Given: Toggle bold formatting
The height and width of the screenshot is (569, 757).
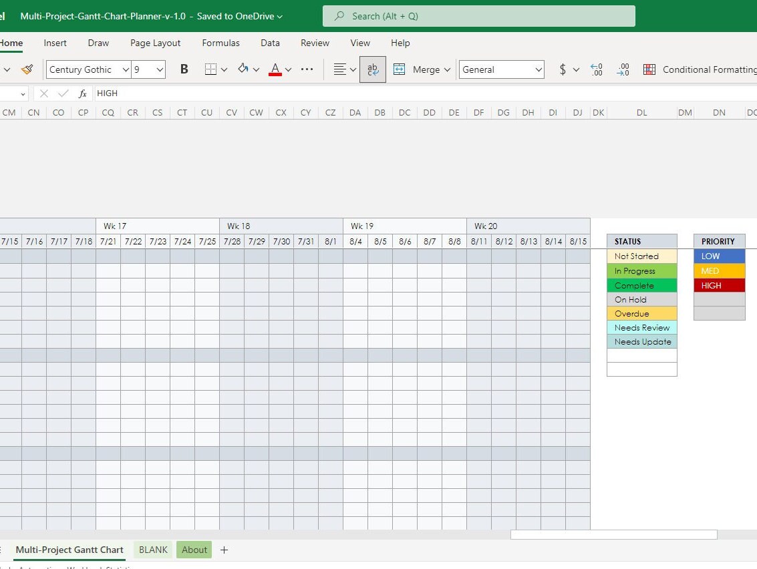Looking at the screenshot, I should pyautogui.click(x=184, y=69).
